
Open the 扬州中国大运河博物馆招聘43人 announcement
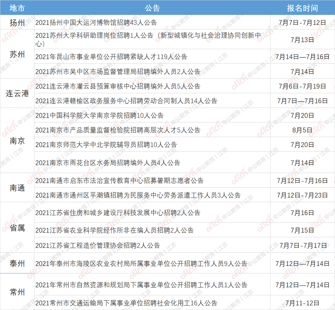click(x=96, y=22)
